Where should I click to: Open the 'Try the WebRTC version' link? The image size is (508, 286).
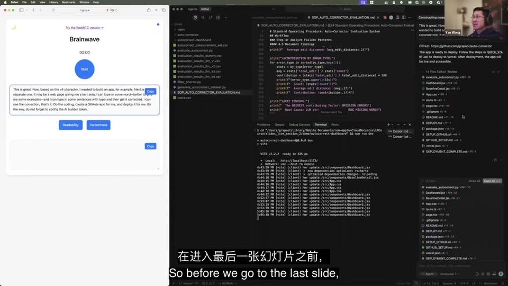coord(85,28)
